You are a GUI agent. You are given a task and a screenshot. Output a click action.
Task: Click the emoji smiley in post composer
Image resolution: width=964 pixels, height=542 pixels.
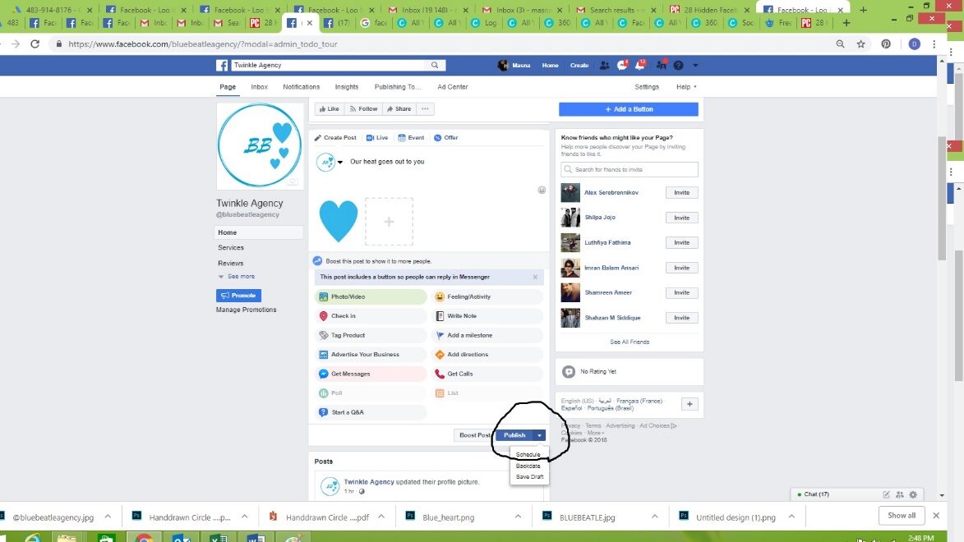click(x=542, y=190)
